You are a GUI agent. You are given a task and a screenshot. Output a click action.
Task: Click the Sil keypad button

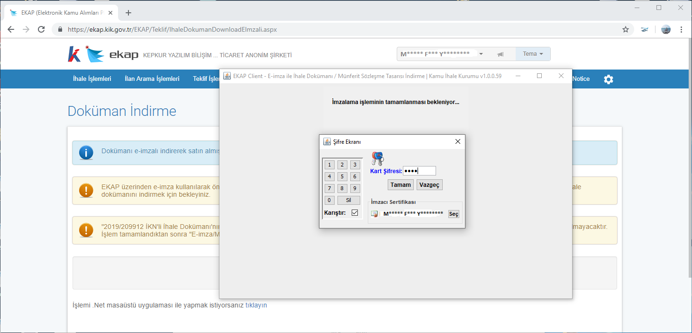pyautogui.click(x=349, y=200)
